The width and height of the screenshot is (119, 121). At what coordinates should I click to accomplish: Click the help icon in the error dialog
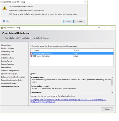click(4, 21)
